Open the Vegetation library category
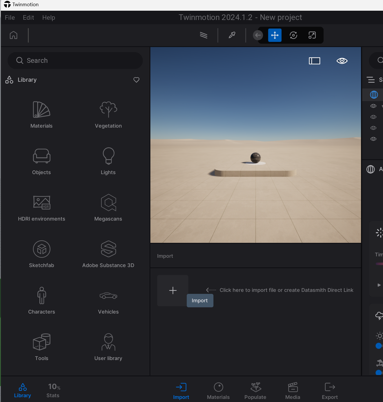Screen dimensions: 383x402 click(108, 115)
